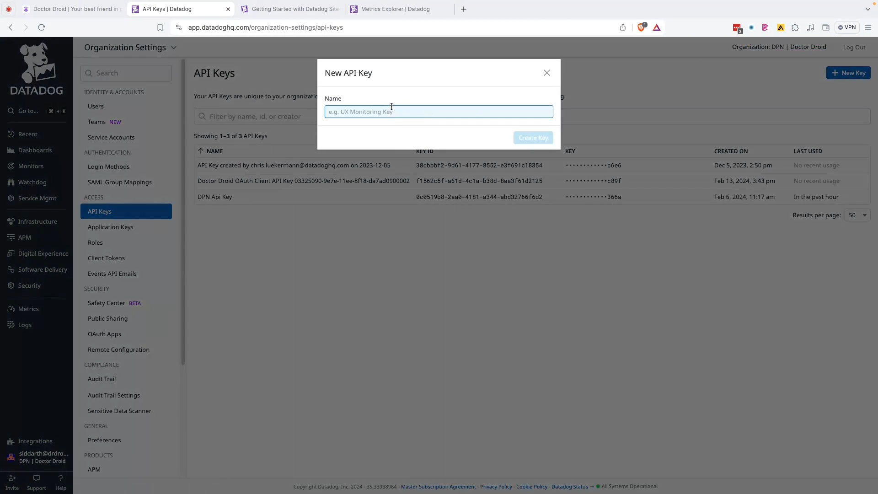878x494 pixels.
Task: Click the Create Key button
Action: pyautogui.click(x=533, y=138)
